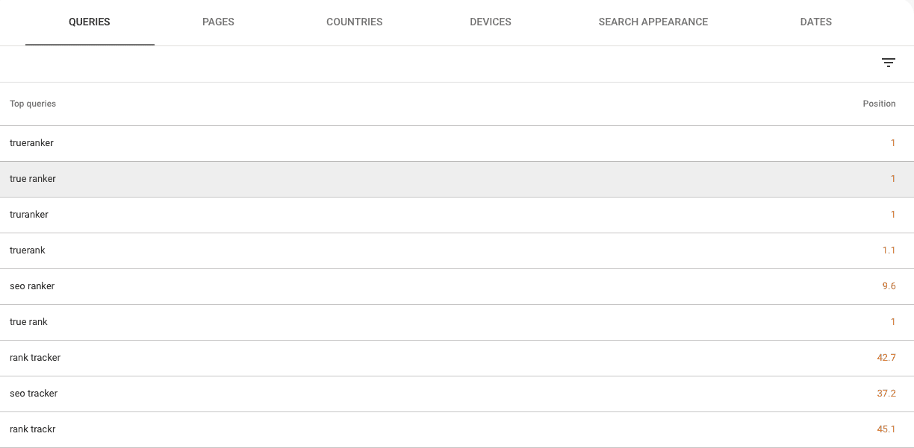
Task: Switch to the Countries tab
Action: pyautogui.click(x=355, y=22)
